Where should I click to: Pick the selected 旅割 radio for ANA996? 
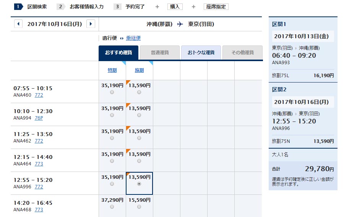point(139,184)
